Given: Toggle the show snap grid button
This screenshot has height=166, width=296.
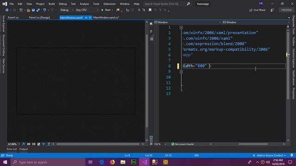Looking at the screenshot, I should coord(29,144).
